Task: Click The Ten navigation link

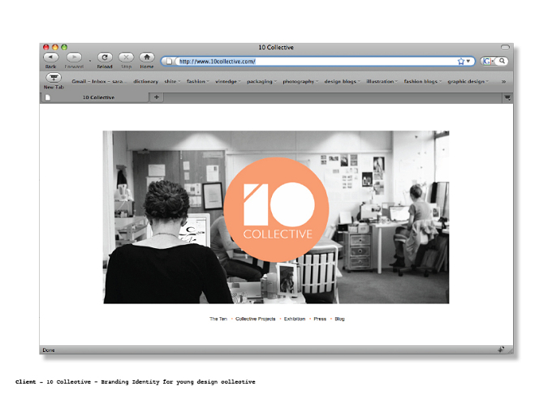Action: pos(218,319)
